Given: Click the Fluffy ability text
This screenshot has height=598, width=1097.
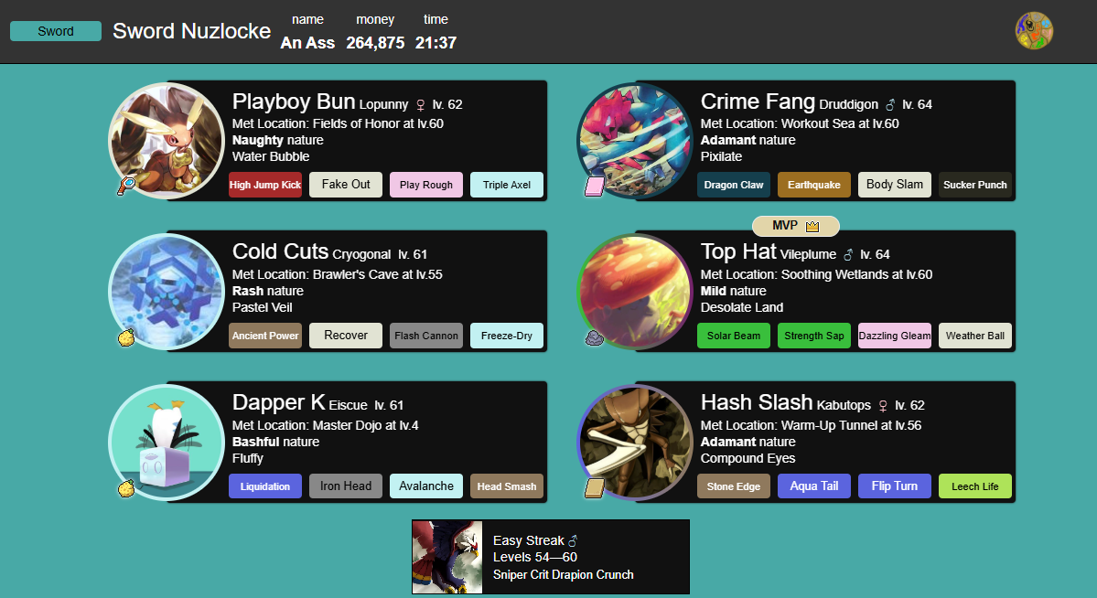Looking at the screenshot, I should 248,459.
